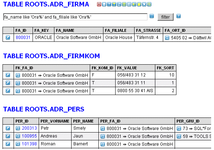214x150 pixels.
Task: Click the refresh arrows toolbar icon
Action: (x=119, y=4)
